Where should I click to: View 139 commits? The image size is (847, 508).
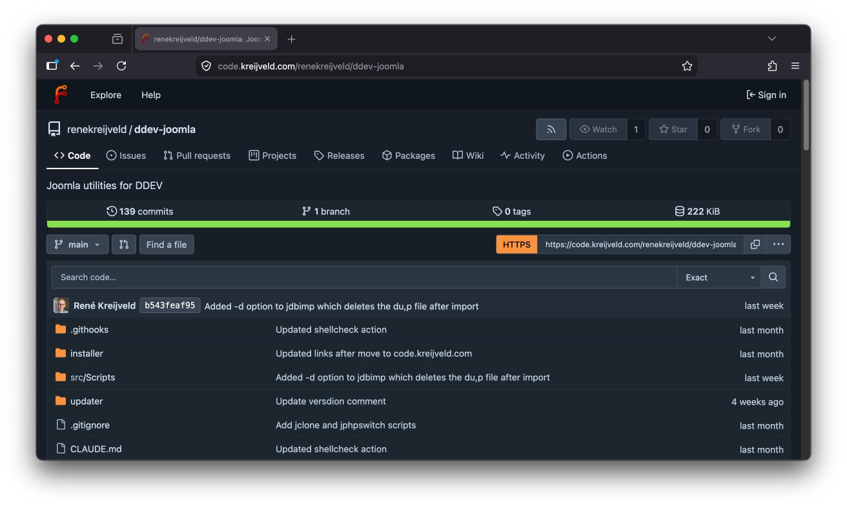140,211
